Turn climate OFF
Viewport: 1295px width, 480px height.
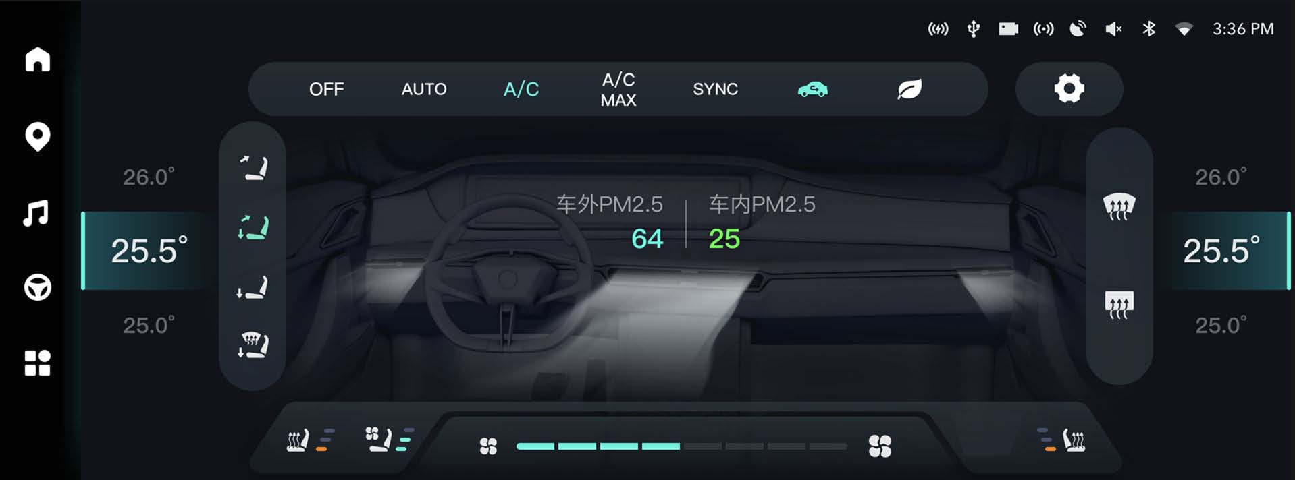pos(327,89)
